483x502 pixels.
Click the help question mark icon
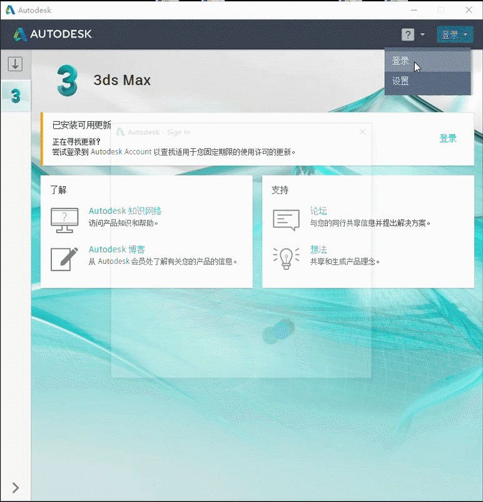[408, 34]
